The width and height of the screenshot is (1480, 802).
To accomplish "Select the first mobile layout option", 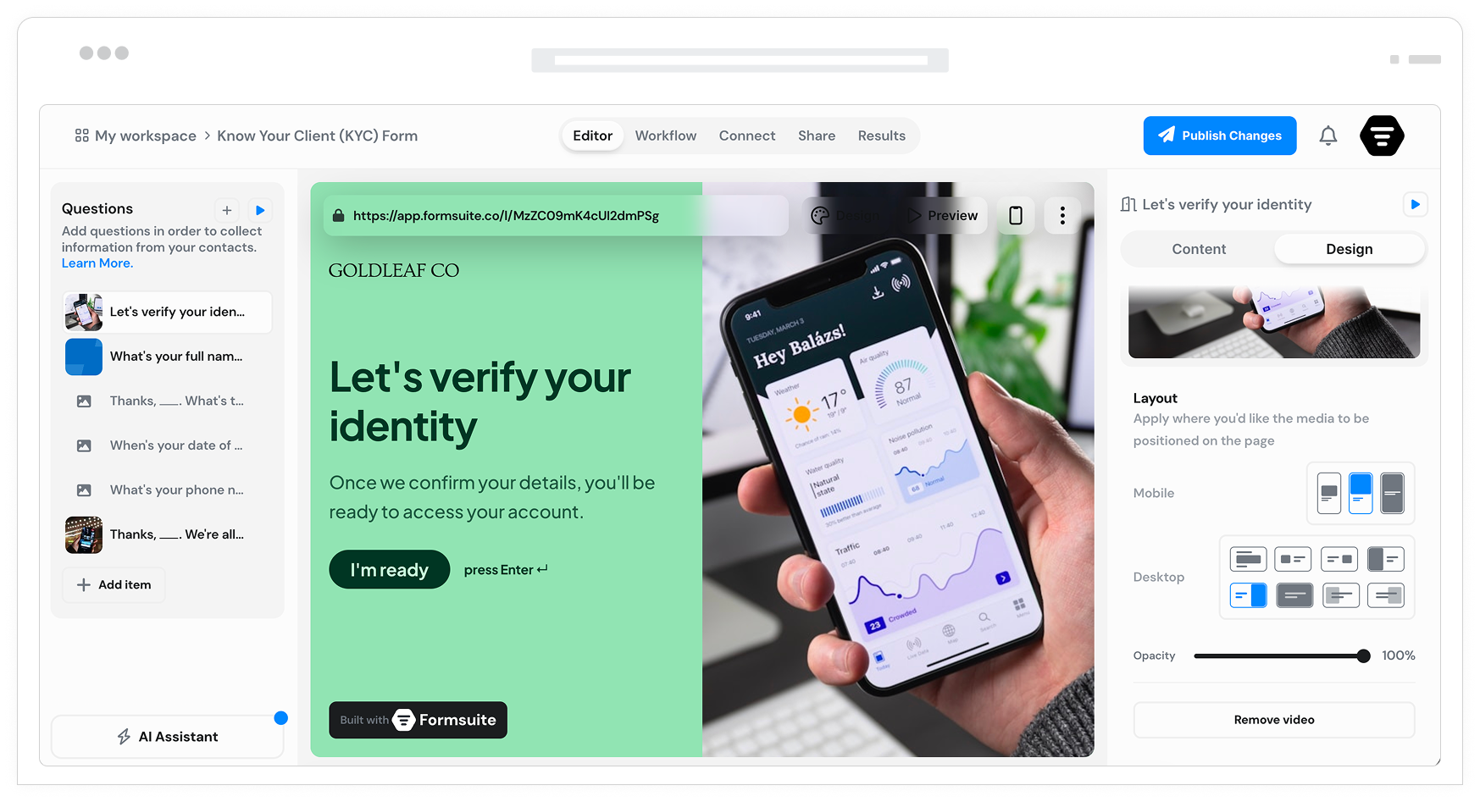I will pos(1329,493).
